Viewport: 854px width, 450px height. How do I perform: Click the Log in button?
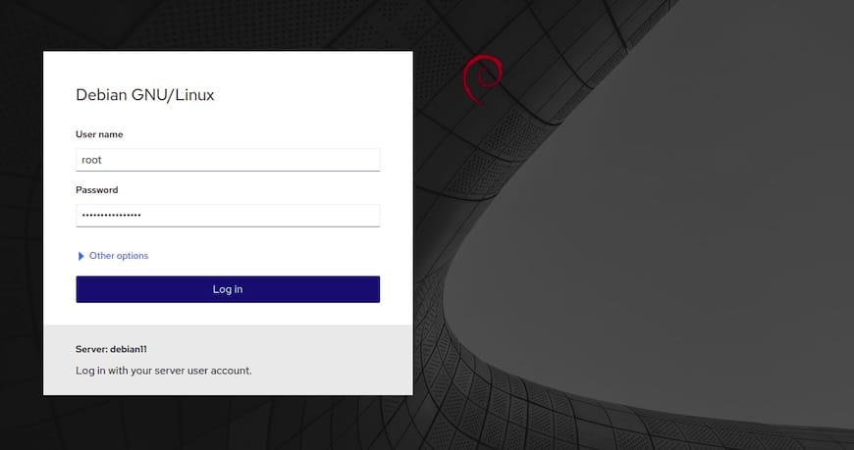point(228,289)
